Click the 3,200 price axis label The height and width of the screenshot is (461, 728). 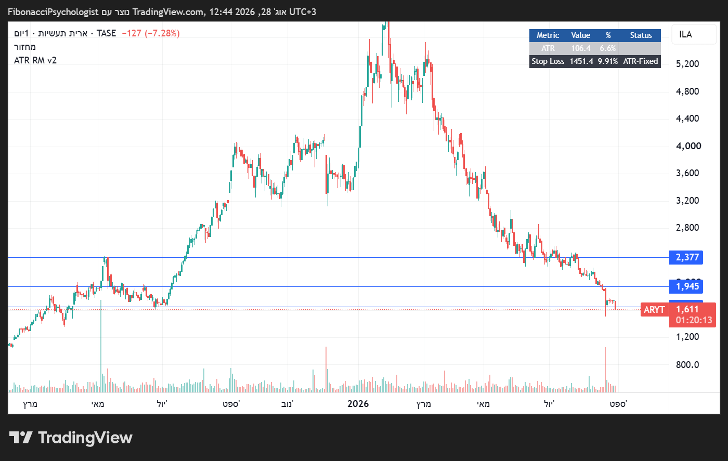[687, 201]
